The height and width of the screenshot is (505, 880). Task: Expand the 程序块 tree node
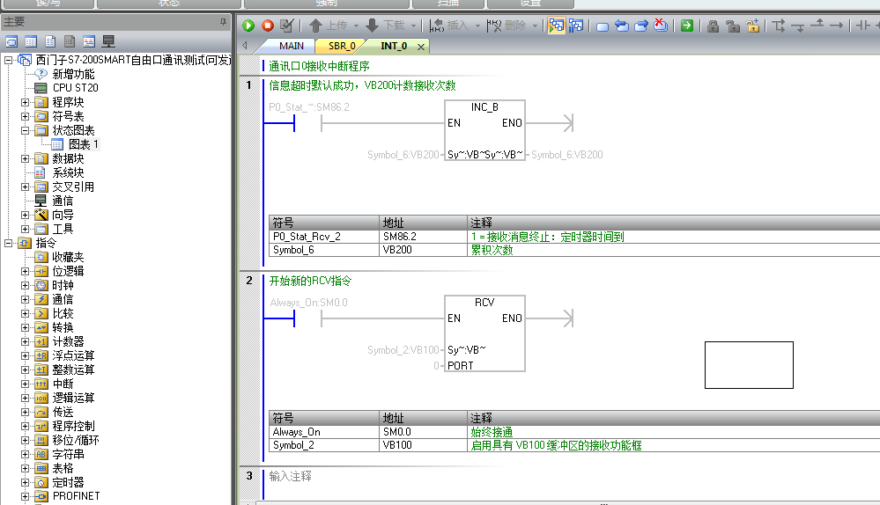26,102
